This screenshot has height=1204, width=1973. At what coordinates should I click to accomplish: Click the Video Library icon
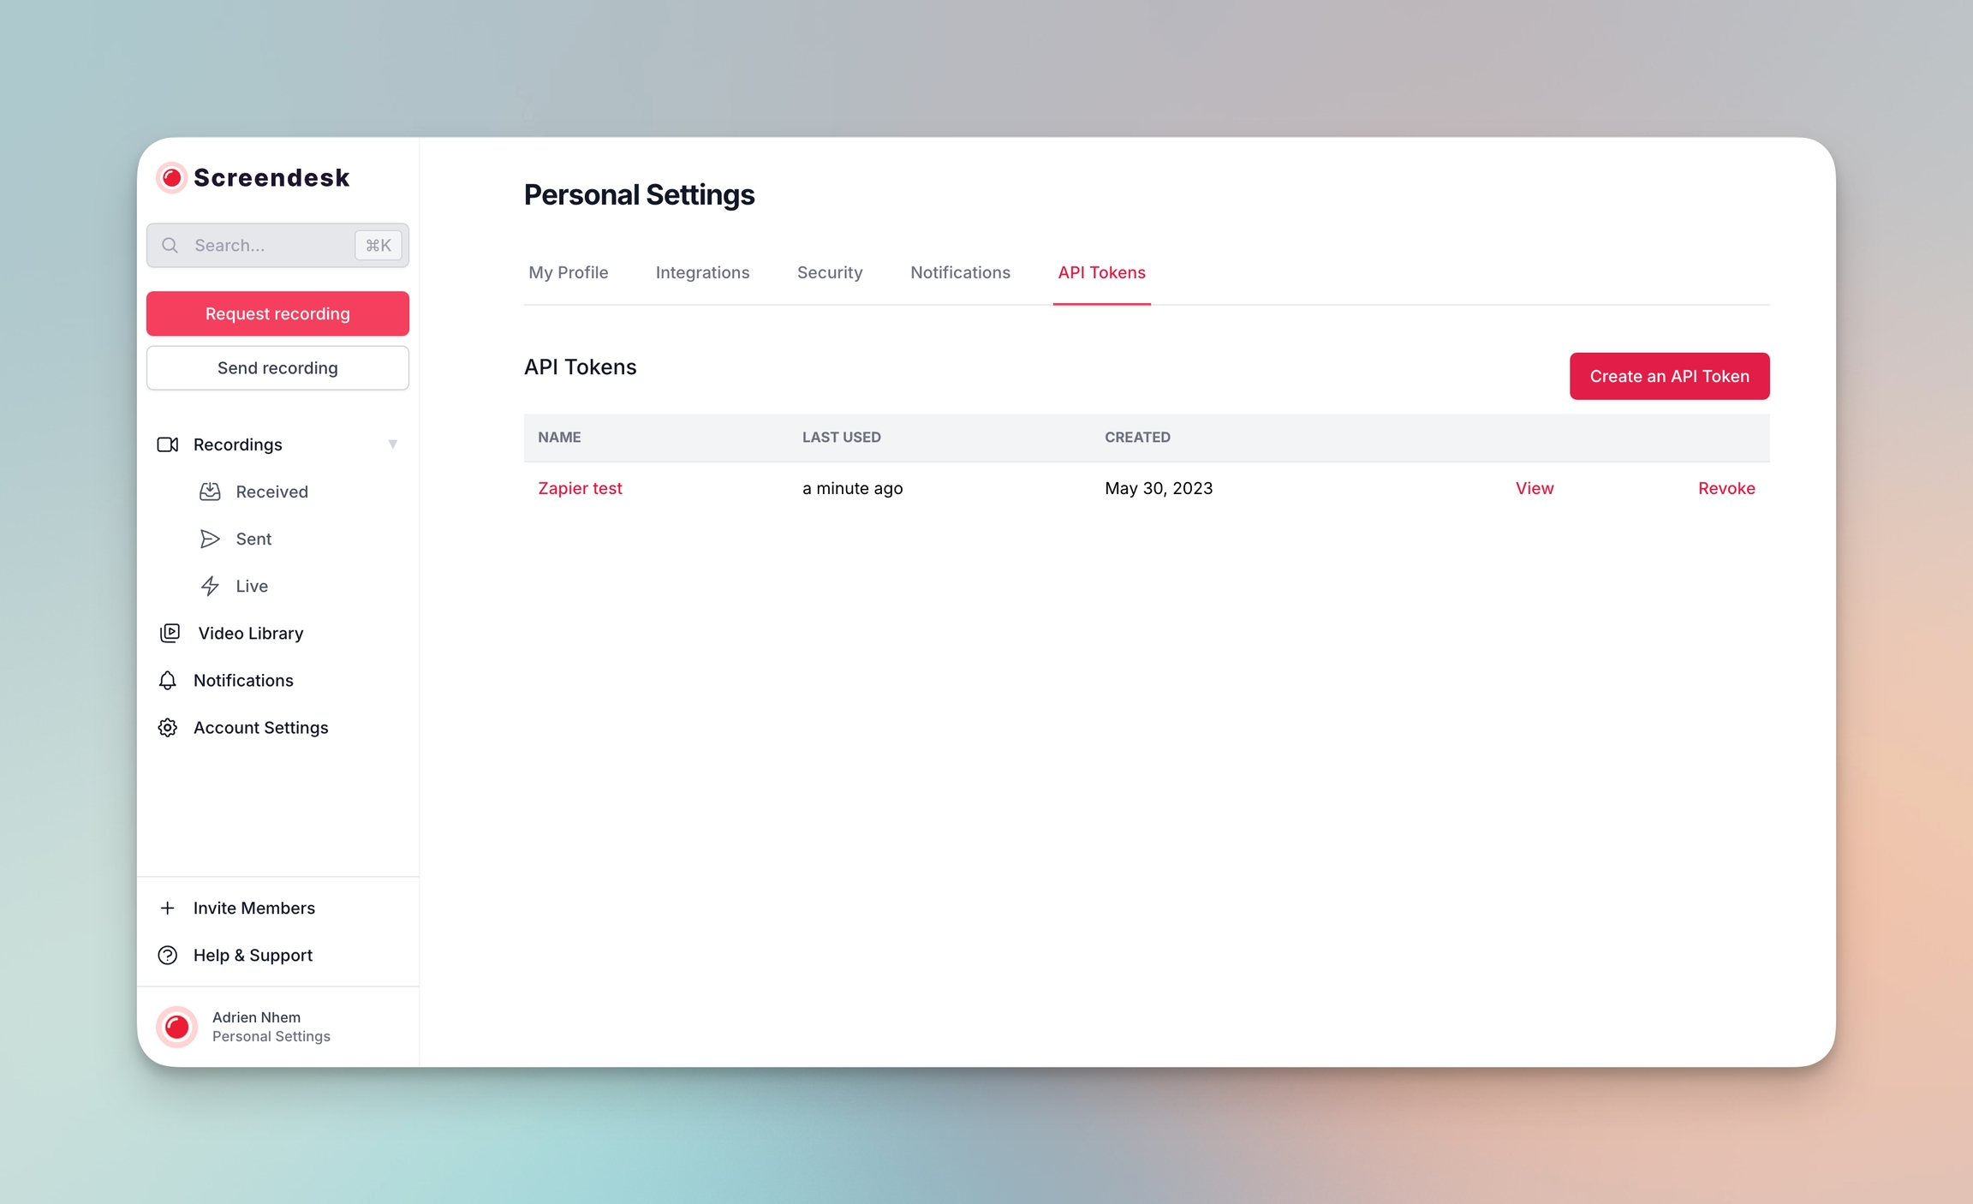pos(170,633)
